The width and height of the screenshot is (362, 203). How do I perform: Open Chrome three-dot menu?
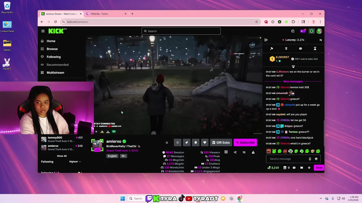click(x=320, y=22)
